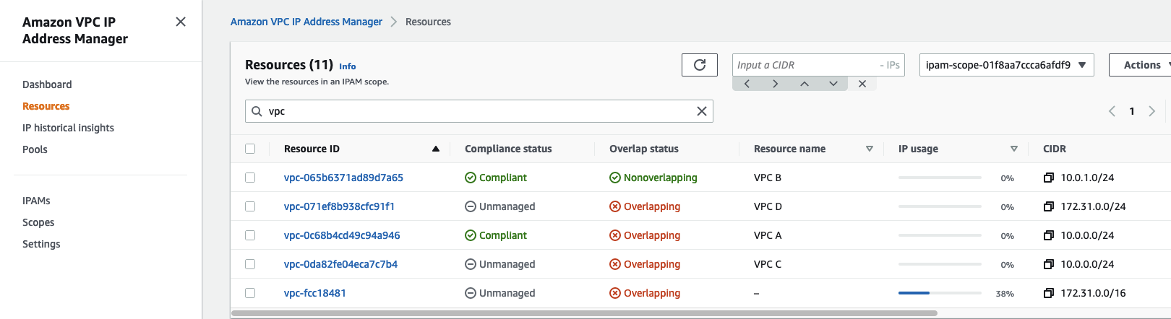The image size is (1171, 319).
Task: Open Settings in the sidebar
Action: coord(41,244)
